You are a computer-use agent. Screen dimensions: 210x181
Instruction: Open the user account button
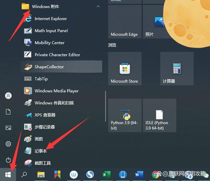tap(8, 96)
